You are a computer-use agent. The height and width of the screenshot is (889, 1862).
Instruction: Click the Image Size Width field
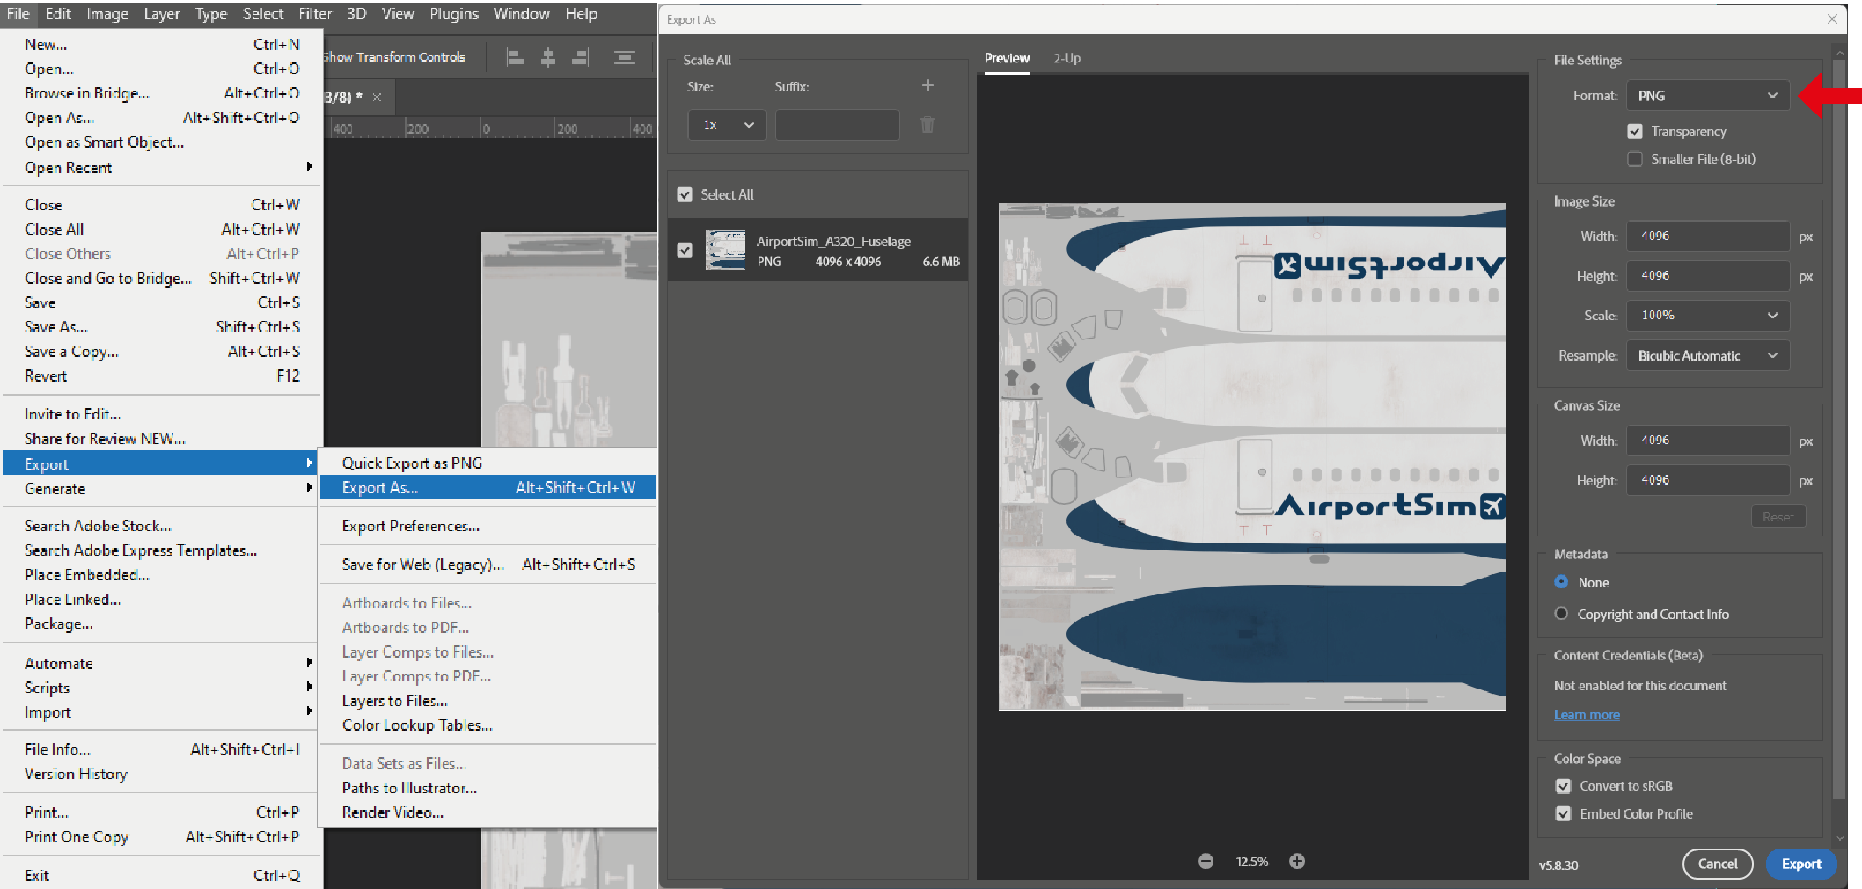coord(1708,236)
